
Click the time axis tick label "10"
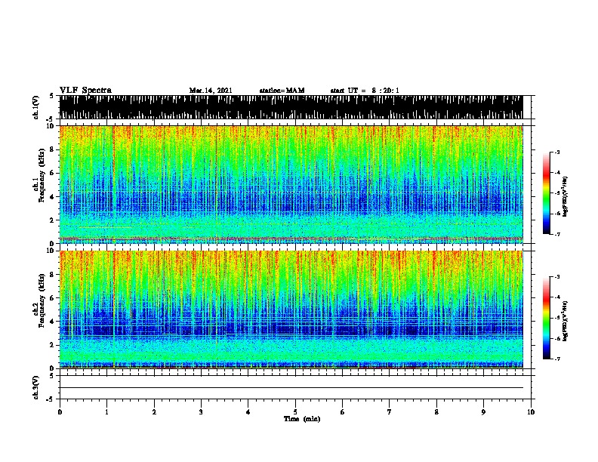(x=531, y=412)
